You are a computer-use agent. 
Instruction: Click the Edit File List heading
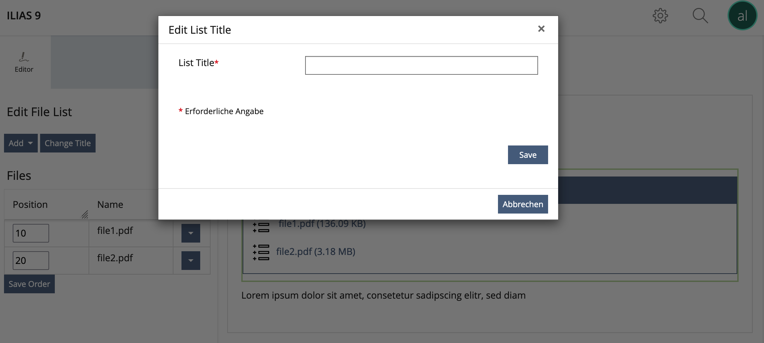(x=39, y=112)
